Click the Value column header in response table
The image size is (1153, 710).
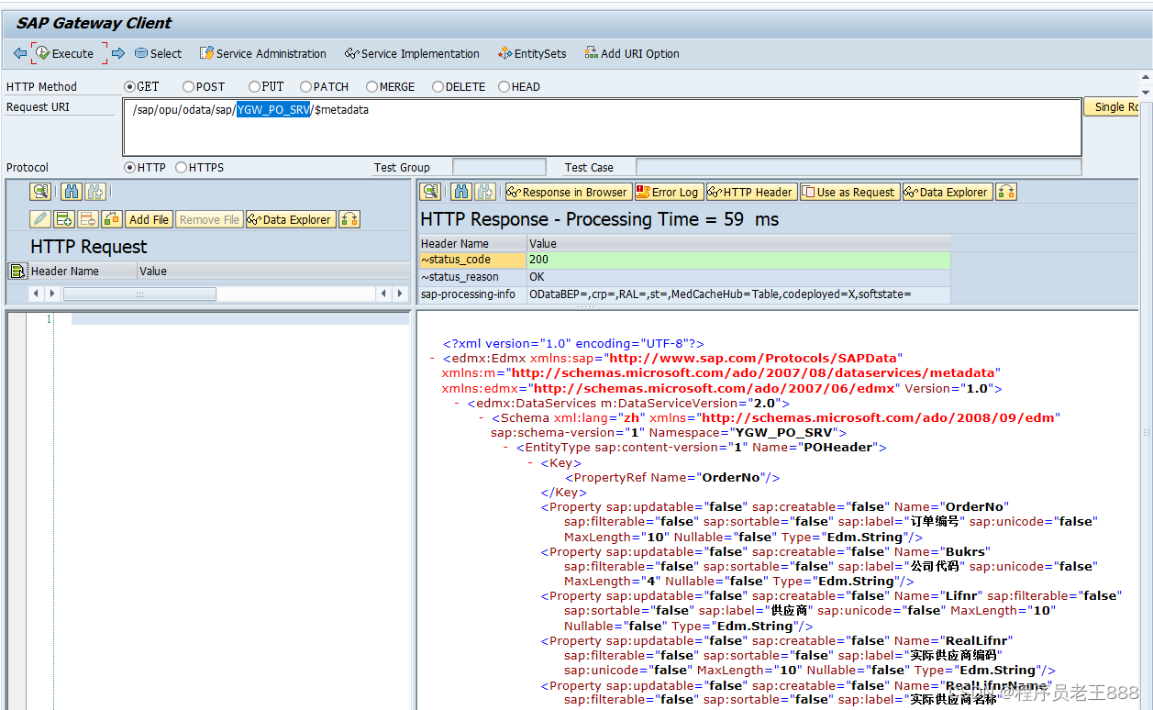738,243
